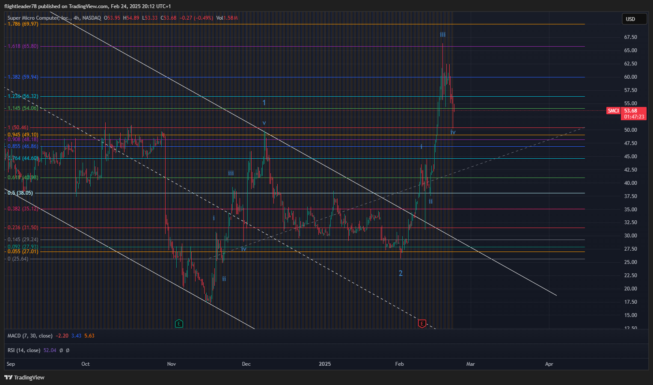Click the MACD value -2.20
The height and width of the screenshot is (385, 653).
[62, 336]
